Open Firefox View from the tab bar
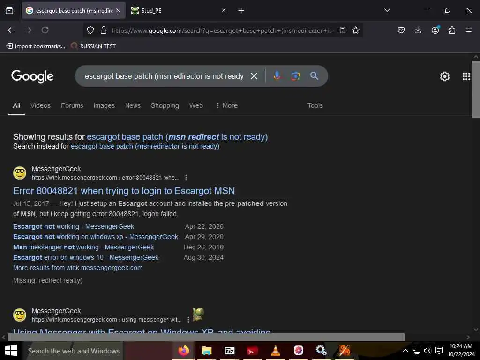The width and height of the screenshot is (480, 360). click(9, 11)
